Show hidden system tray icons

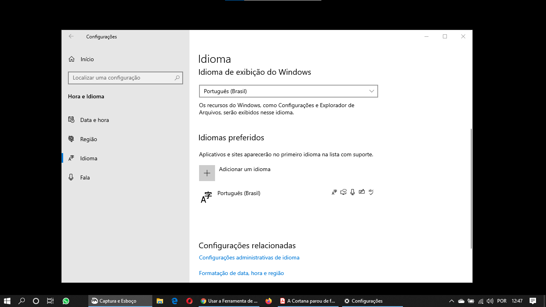pyautogui.click(x=452, y=301)
